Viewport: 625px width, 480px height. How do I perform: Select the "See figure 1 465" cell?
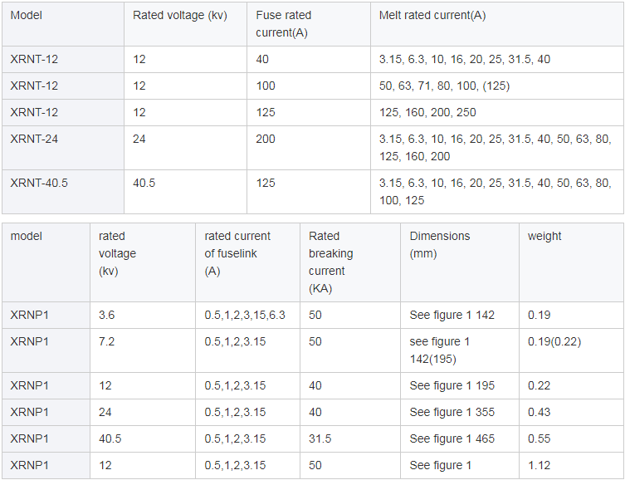pos(452,438)
